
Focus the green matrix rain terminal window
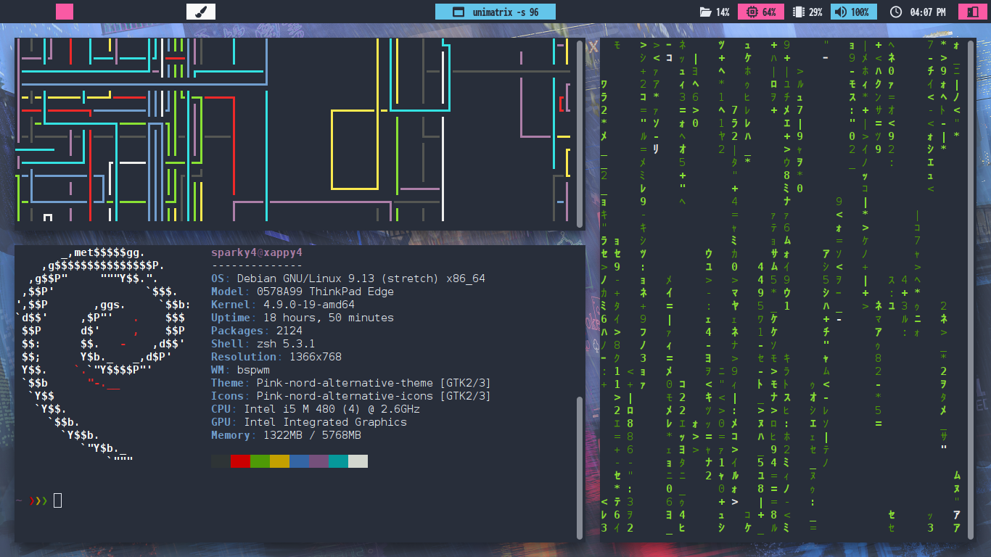coord(784,290)
